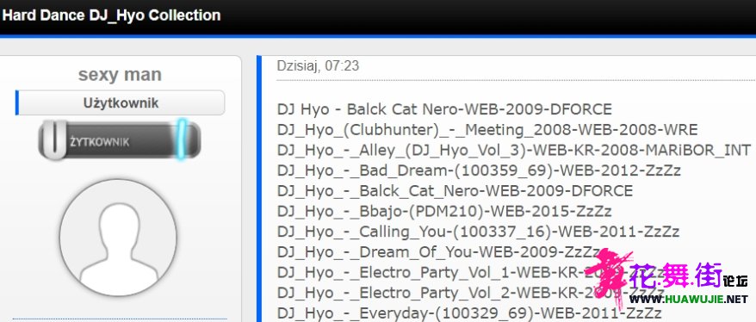Screen dimensions: 756x322
Task: Select the Bbajo PDM210 WEB-2015 entry
Action: tap(444, 211)
